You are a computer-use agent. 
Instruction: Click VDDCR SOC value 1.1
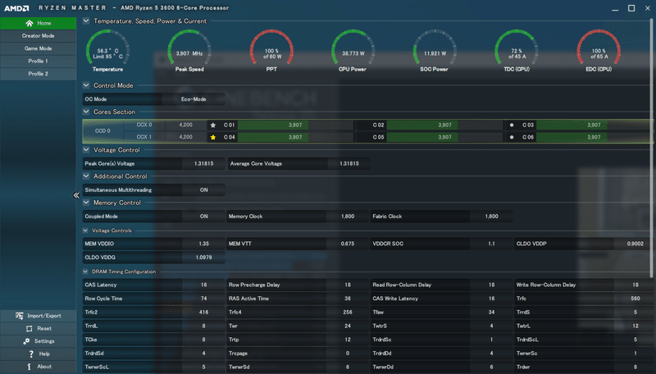(x=491, y=244)
